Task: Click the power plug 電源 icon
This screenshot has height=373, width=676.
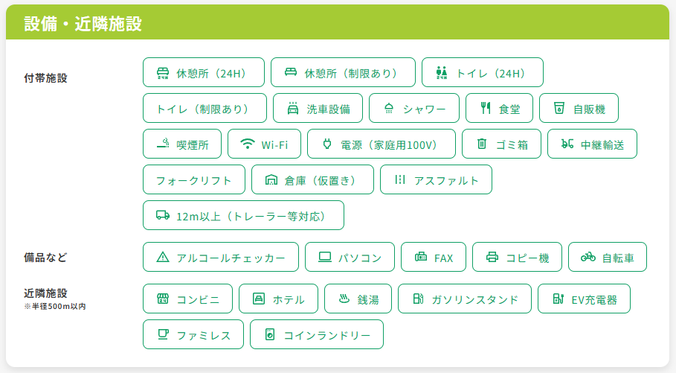Action: click(x=326, y=144)
